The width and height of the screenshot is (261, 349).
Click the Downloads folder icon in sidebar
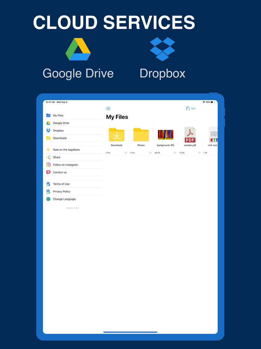tap(48, 138)
